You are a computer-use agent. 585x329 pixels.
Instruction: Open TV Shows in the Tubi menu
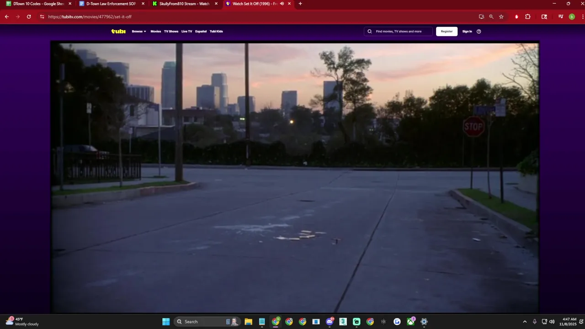pos(171,32)
